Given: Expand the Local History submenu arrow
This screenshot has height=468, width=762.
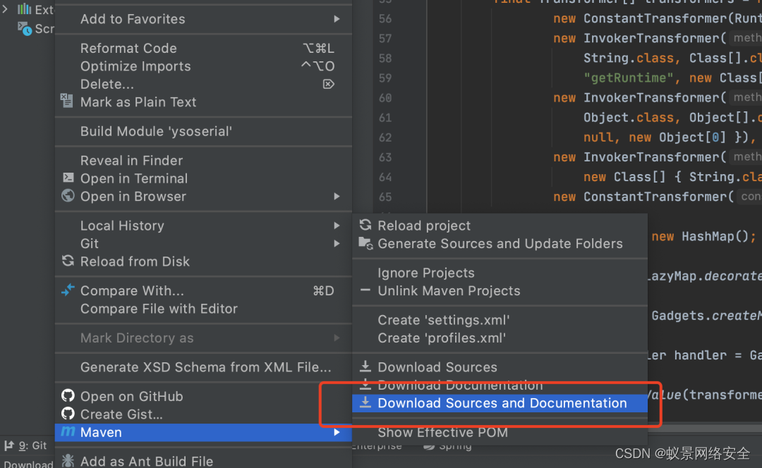Looking at the screenshot, I should pyautogui.click(x=337, y=226).
